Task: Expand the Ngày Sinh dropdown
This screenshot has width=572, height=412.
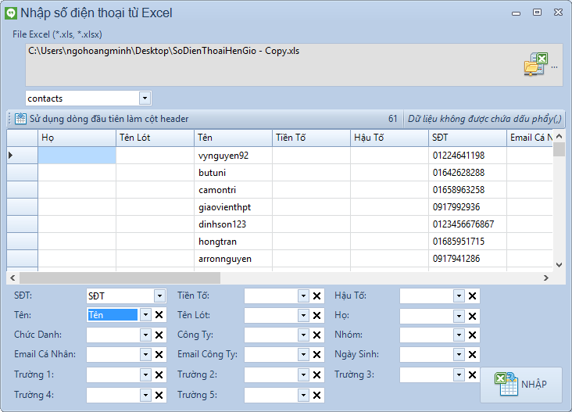Action: point(459,354)
